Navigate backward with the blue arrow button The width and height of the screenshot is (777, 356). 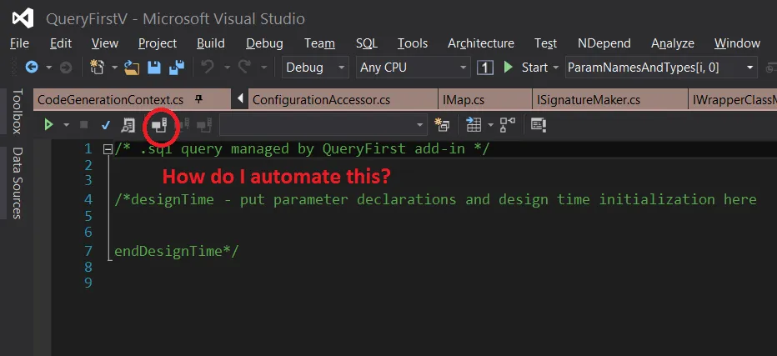click(x=32, y=68)
